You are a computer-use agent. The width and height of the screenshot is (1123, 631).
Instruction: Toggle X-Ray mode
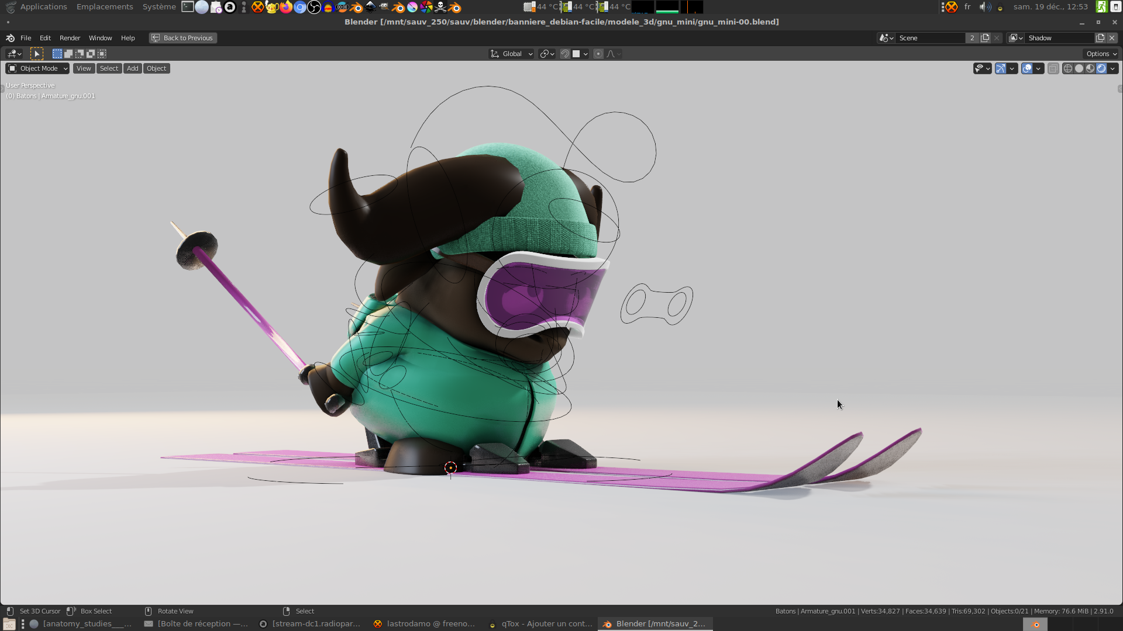pyautogui.click(x=1053, y=69)
